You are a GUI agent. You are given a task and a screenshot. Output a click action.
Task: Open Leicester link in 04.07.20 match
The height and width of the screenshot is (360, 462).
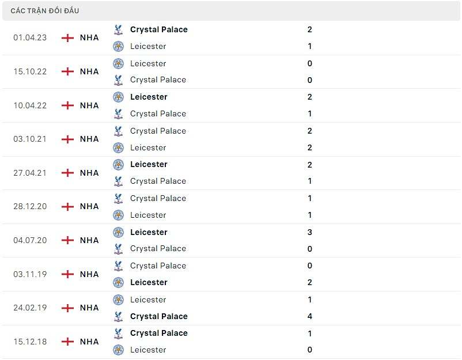point(149,232)
